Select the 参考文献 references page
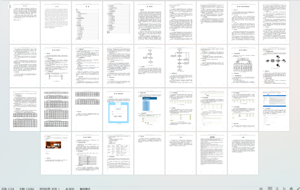 (x=211, y=153)
